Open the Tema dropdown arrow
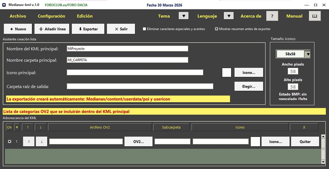The width and height of the screenshot is (329, 169). pos(184,16)
